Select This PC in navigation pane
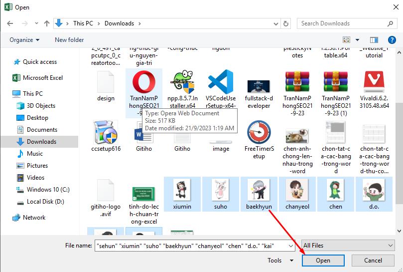 click(28, 93)
